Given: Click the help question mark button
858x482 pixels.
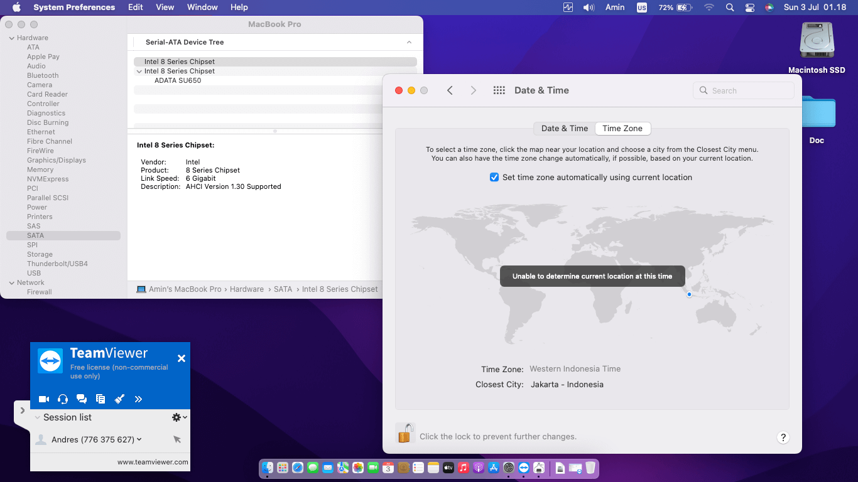Looking at the screenshot, I should click(783, 437).
